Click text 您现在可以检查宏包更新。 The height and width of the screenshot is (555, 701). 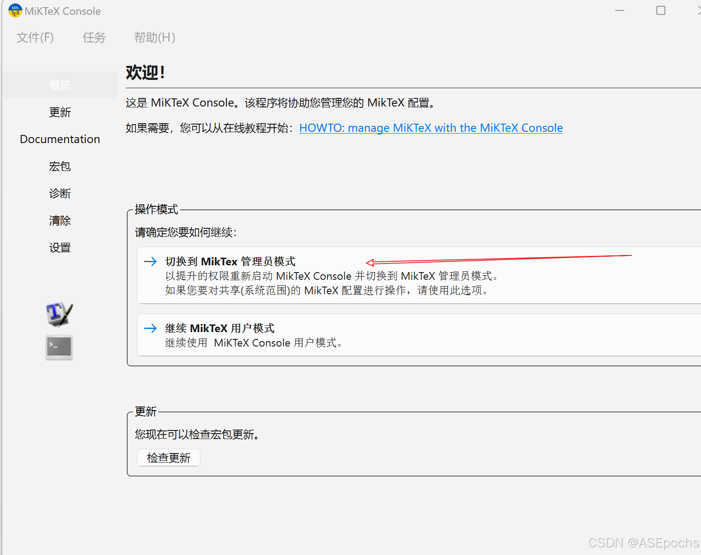[197, 434]
